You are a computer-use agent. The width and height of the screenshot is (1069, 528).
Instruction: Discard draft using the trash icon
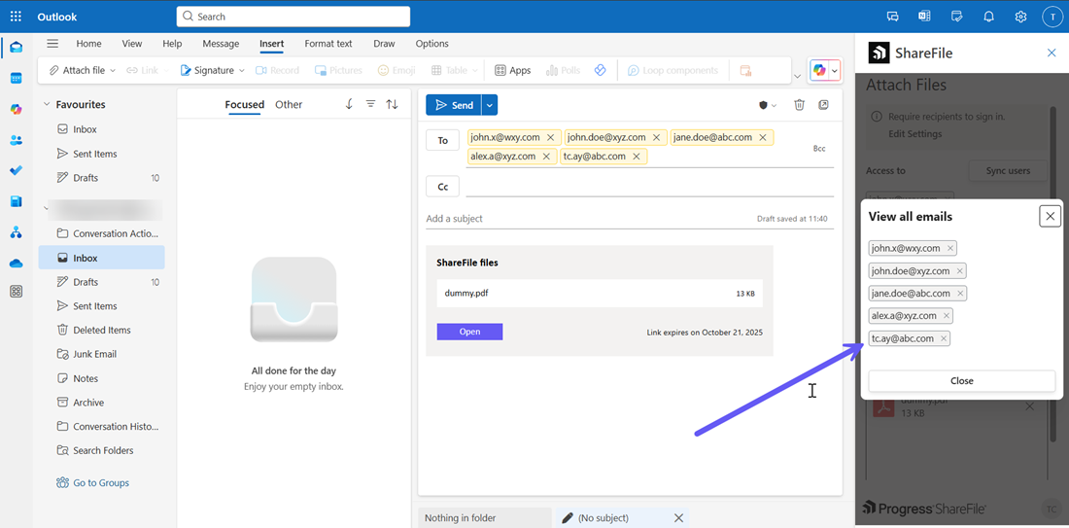click(x=799, y=105)
